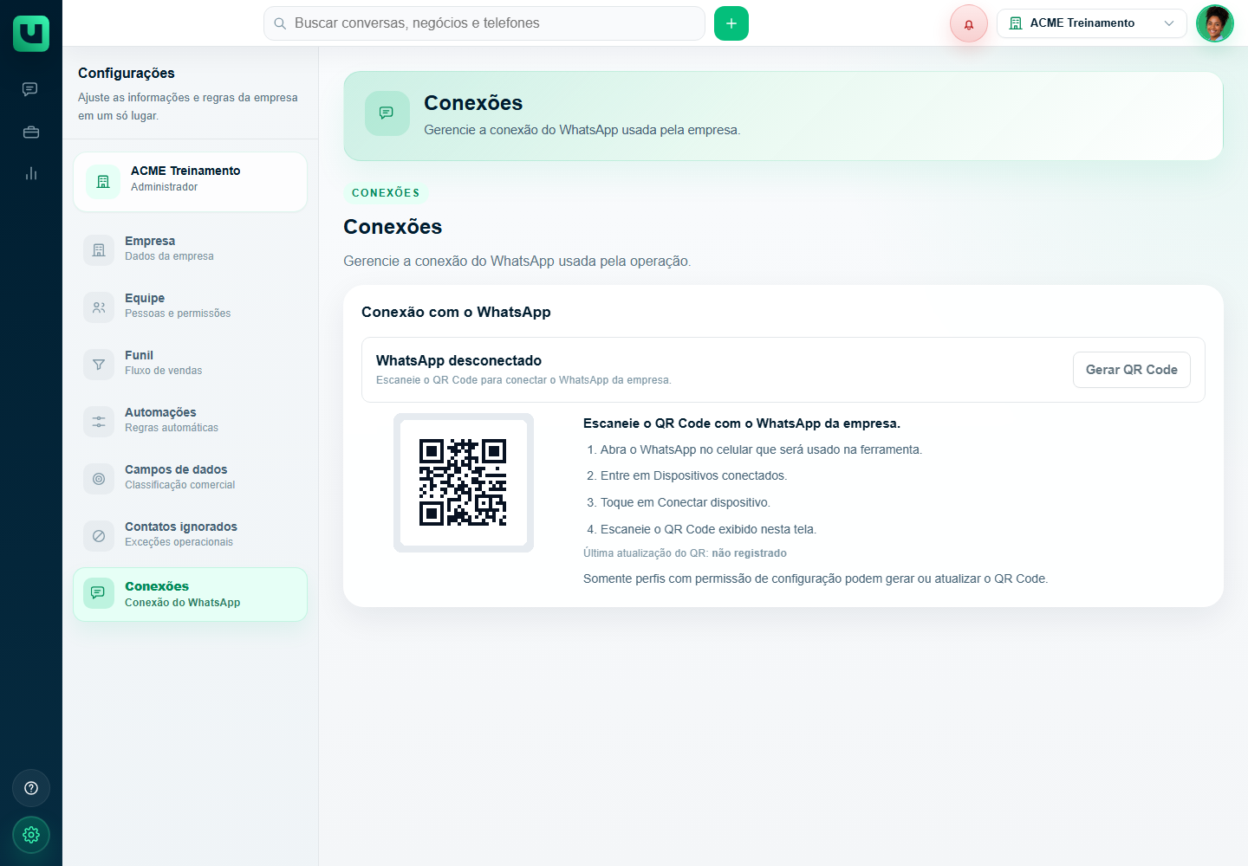Open the Funil settings section
This screenshot has height=866, width=1248.
(x=190, y=363)
